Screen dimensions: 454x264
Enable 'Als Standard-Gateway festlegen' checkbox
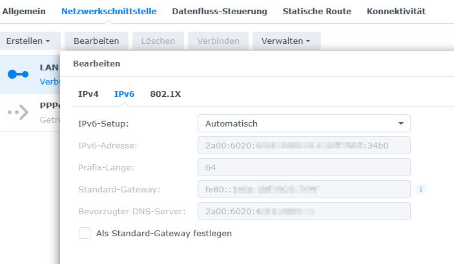click(85, 233)
